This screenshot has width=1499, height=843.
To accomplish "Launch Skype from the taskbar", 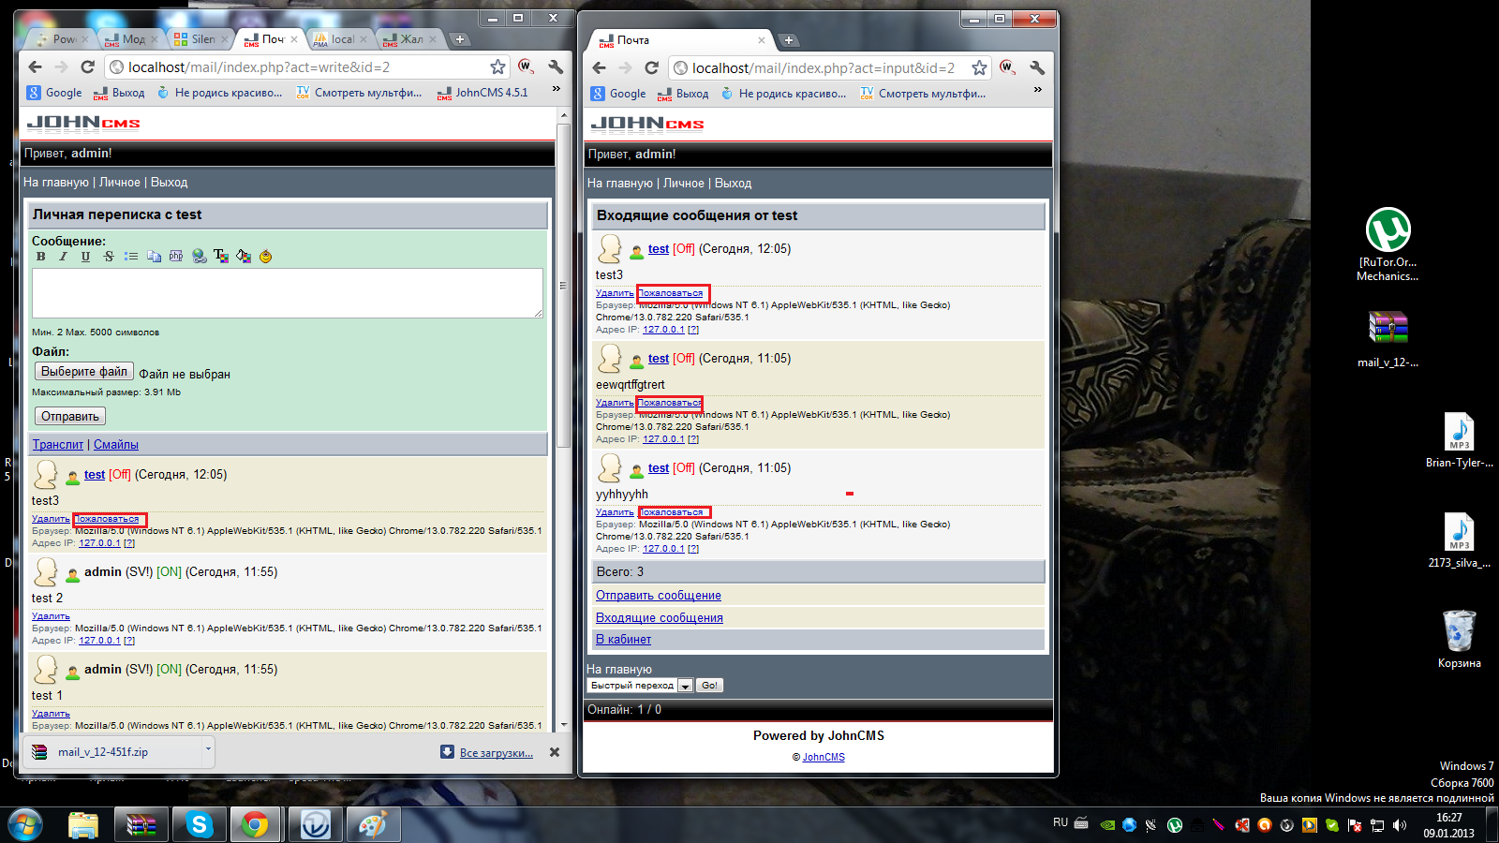I will (199, 825).
